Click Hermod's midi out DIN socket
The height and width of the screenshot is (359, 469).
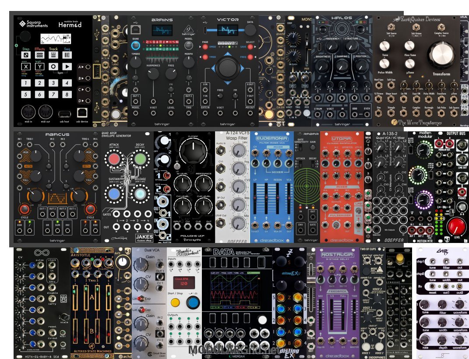click(x=46, y=112)
